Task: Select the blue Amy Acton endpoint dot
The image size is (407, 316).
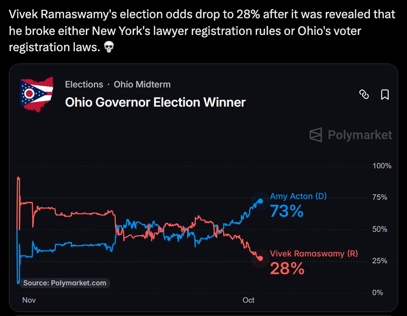Action: point(260,201)
